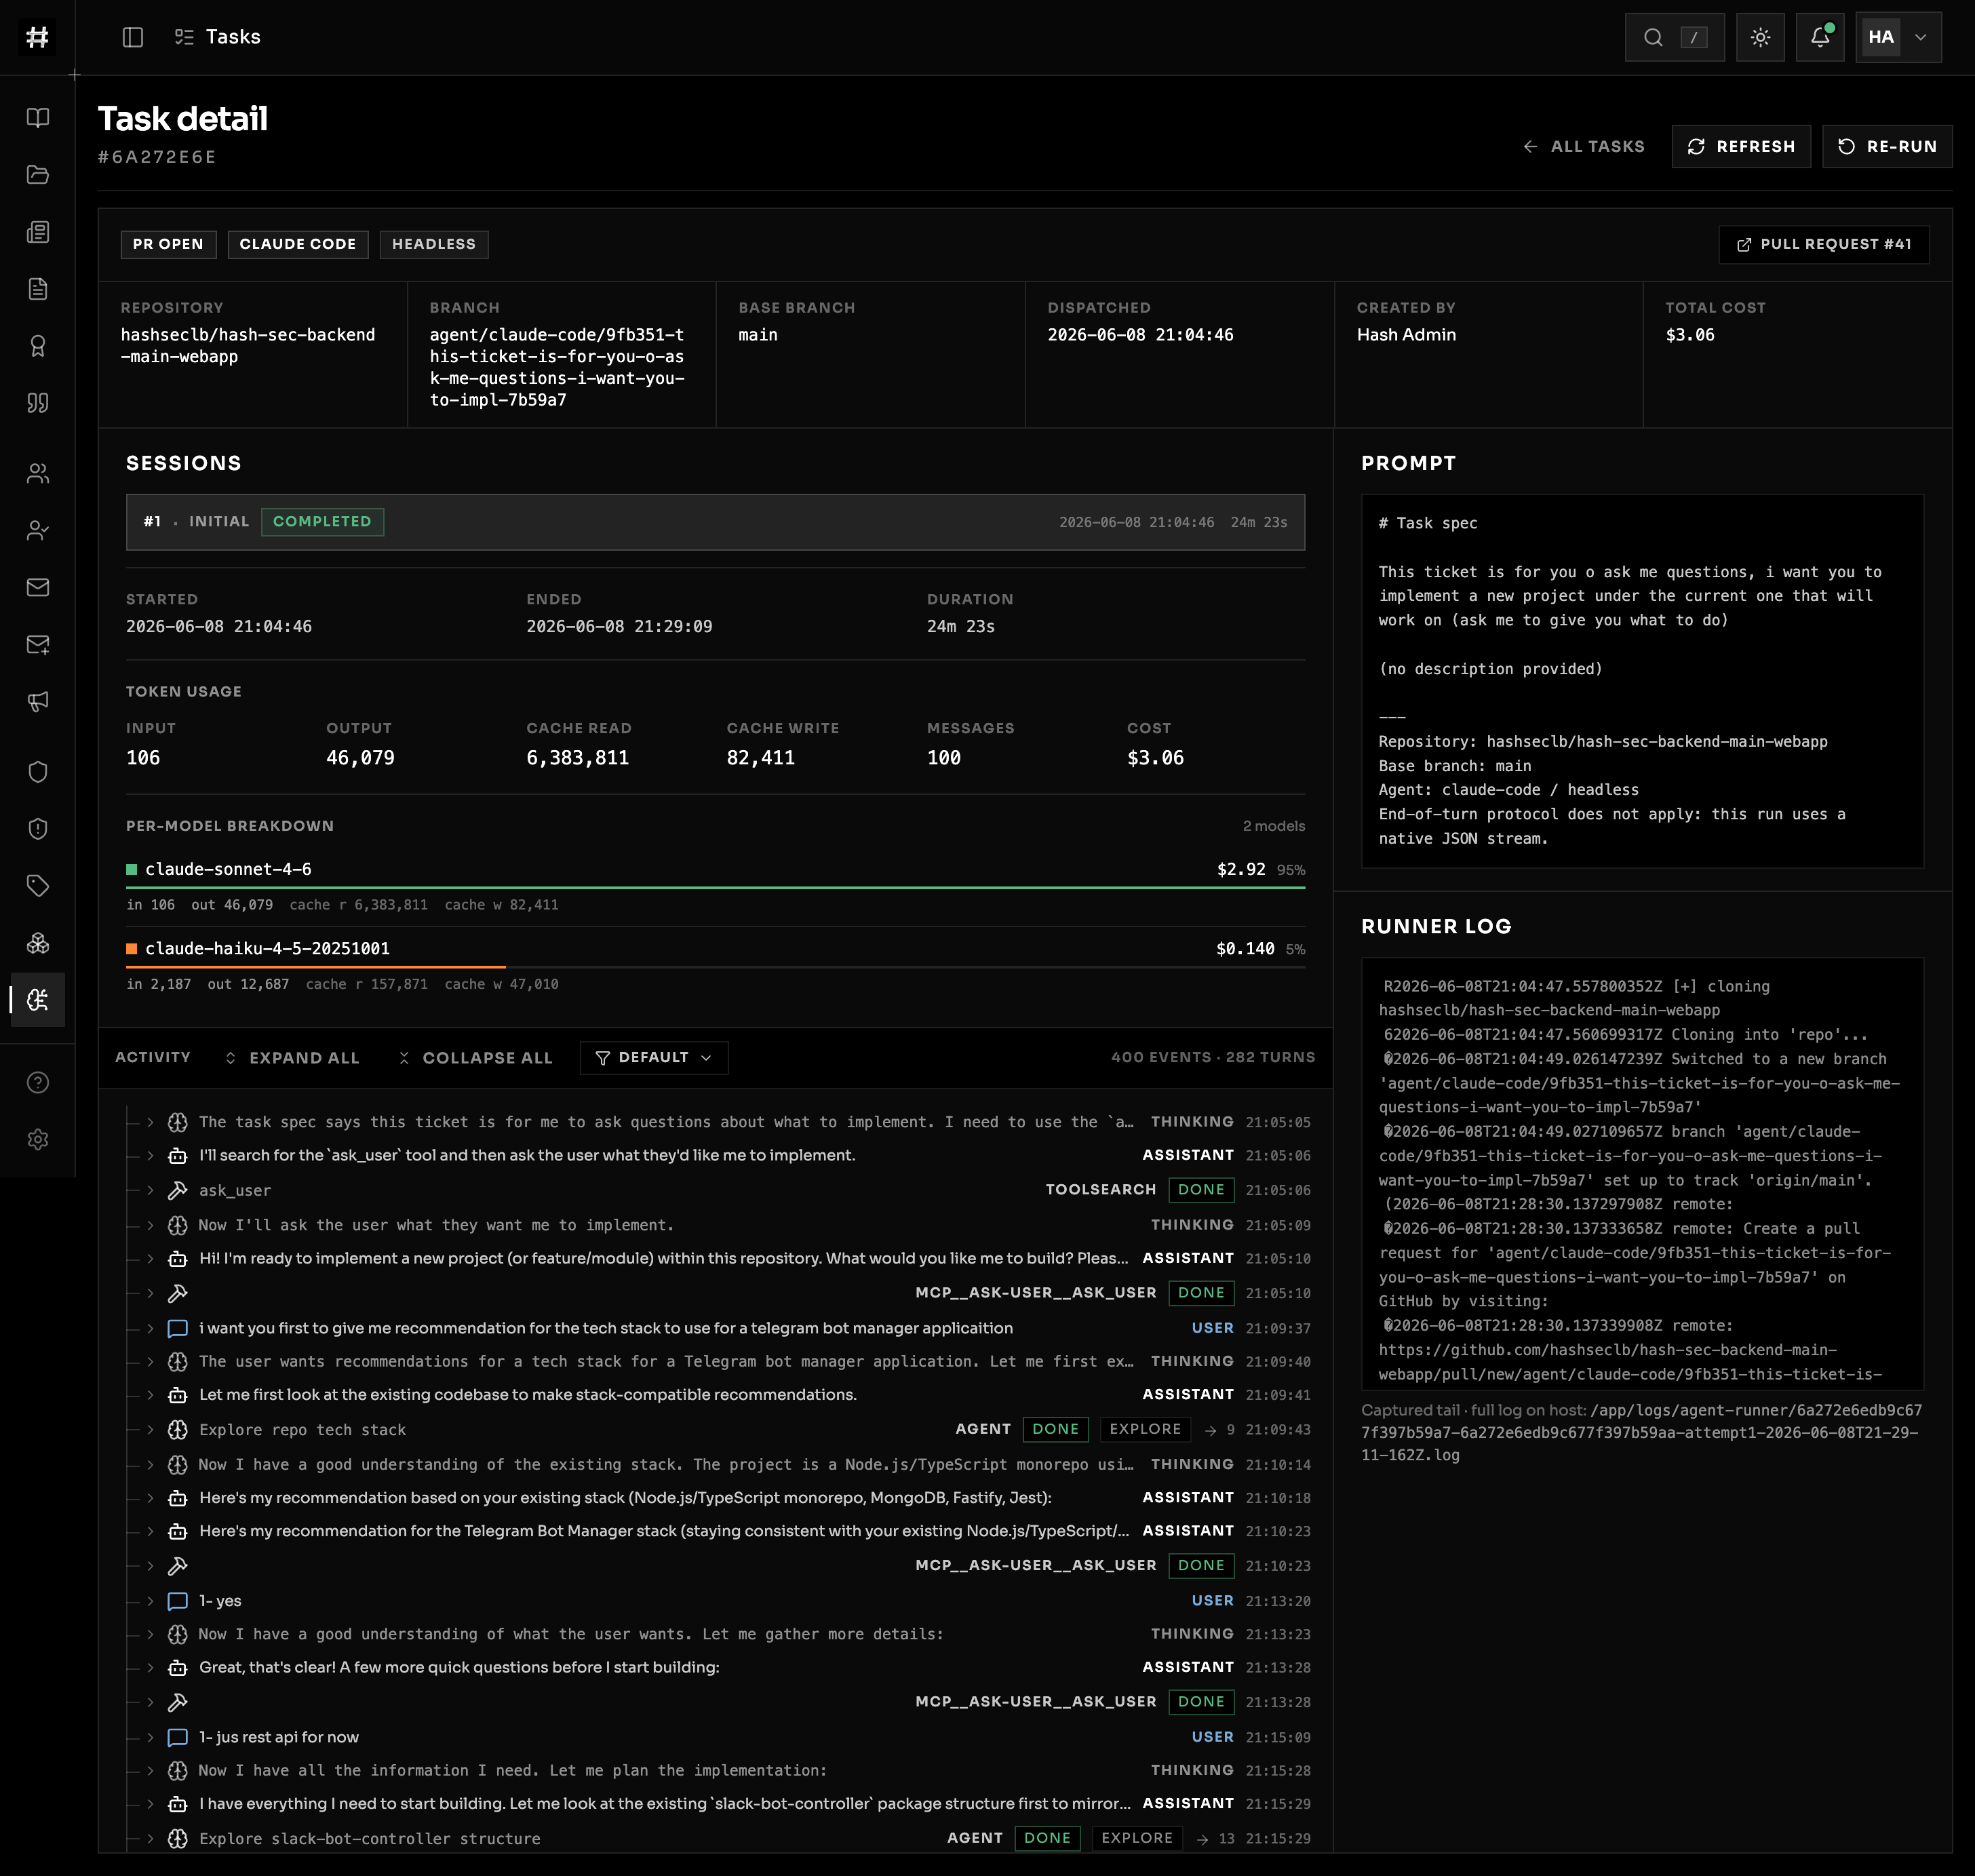Click the Refresh button

click(1741, 146)
